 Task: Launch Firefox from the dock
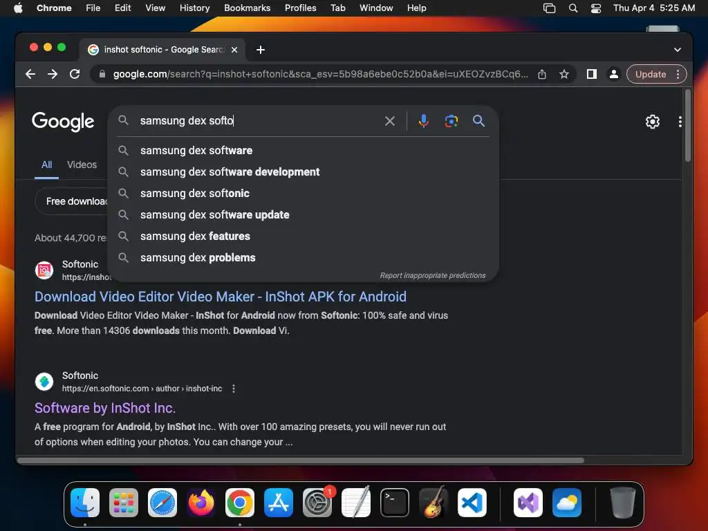pos(201,503)
